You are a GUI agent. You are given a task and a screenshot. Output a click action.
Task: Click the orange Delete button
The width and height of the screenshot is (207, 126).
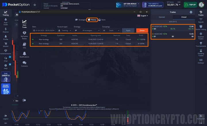click(142, 31)
